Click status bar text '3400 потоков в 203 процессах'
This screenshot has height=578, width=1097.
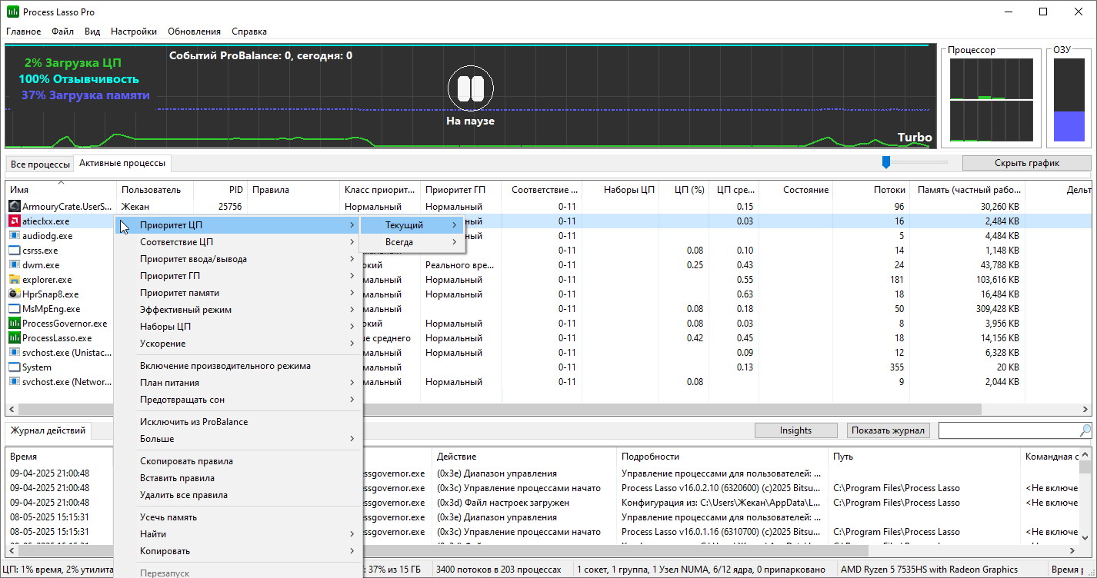pos(498,570)
